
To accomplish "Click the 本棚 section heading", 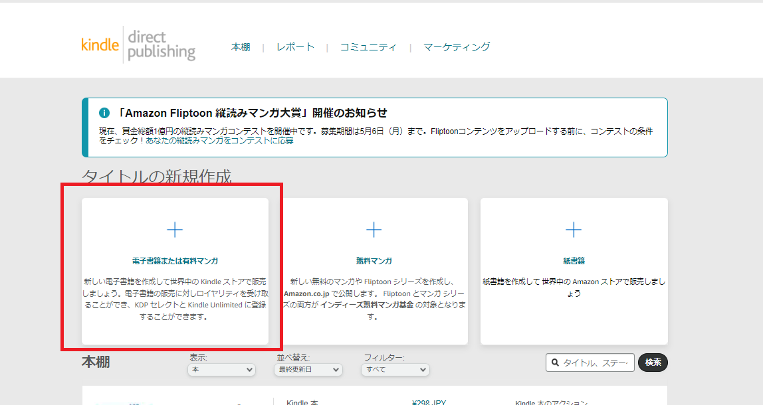I will pyautogui.click(x=96, y=363).
